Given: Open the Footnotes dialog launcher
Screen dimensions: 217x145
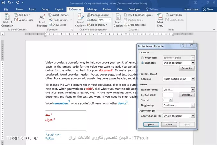Looking at the screenshot, I should [72, 30].
